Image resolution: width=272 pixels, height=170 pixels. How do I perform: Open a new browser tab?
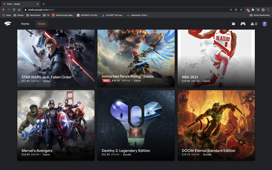(44, 4)
